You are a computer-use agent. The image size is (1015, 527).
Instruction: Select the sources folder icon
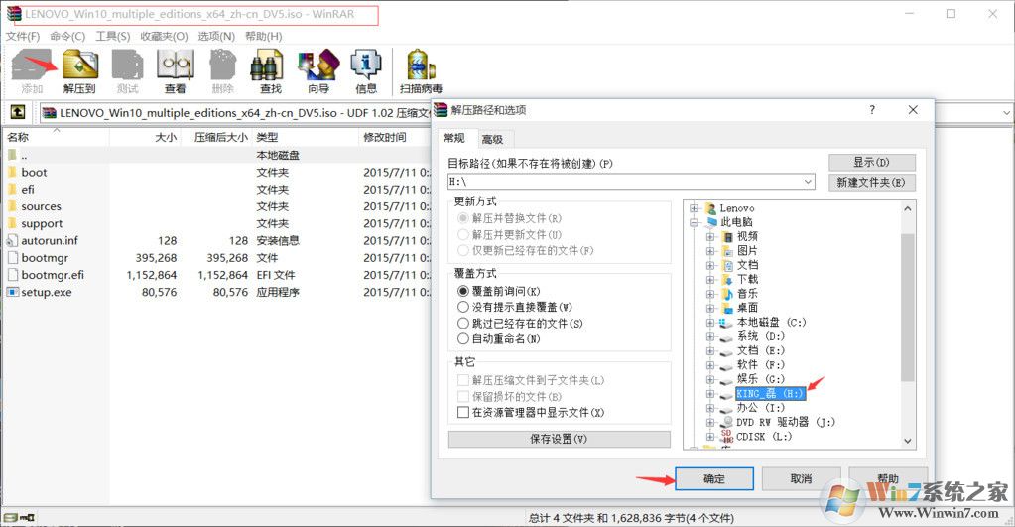(12, 206)
